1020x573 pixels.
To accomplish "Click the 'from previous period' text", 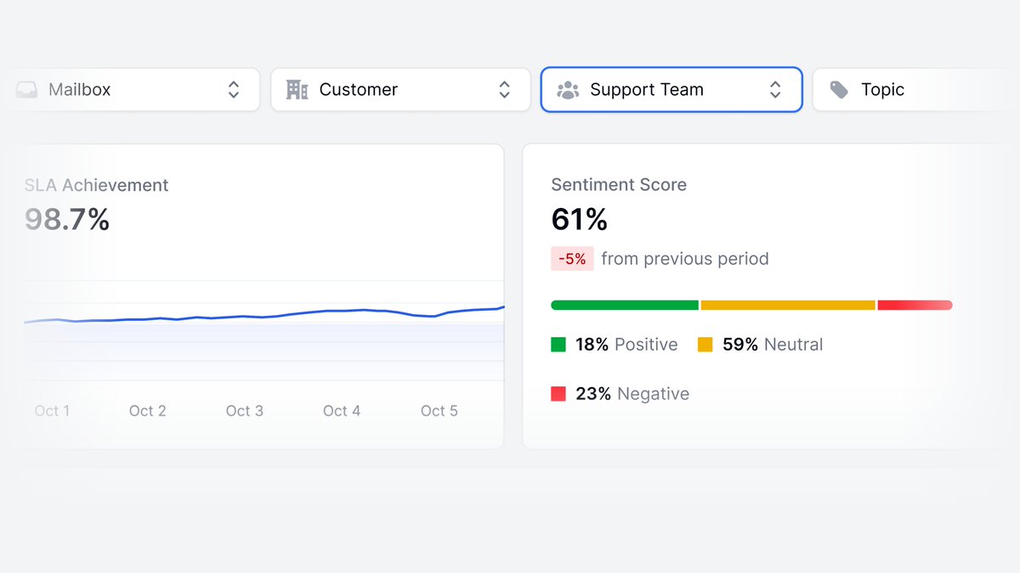I will pyautogui.click(x=685, y=259).
